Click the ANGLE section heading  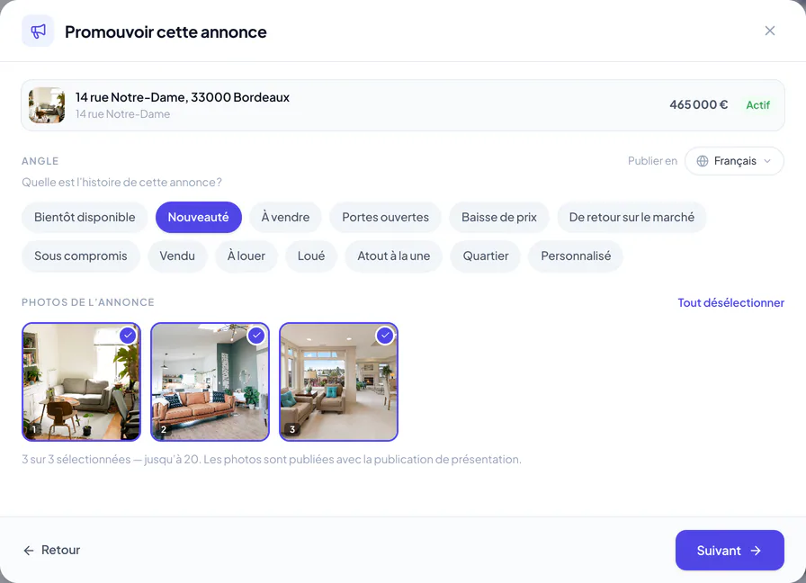(x=40, y=161)
